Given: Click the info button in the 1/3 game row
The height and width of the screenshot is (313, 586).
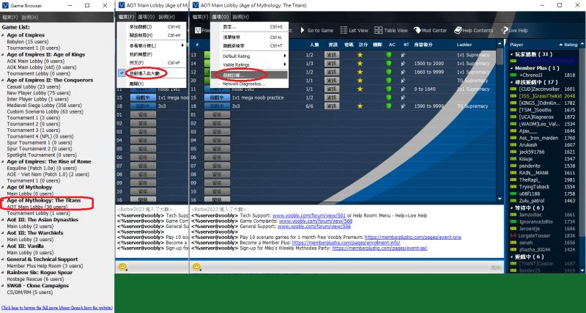Looking at the screenshot, I should click(332, 64).
